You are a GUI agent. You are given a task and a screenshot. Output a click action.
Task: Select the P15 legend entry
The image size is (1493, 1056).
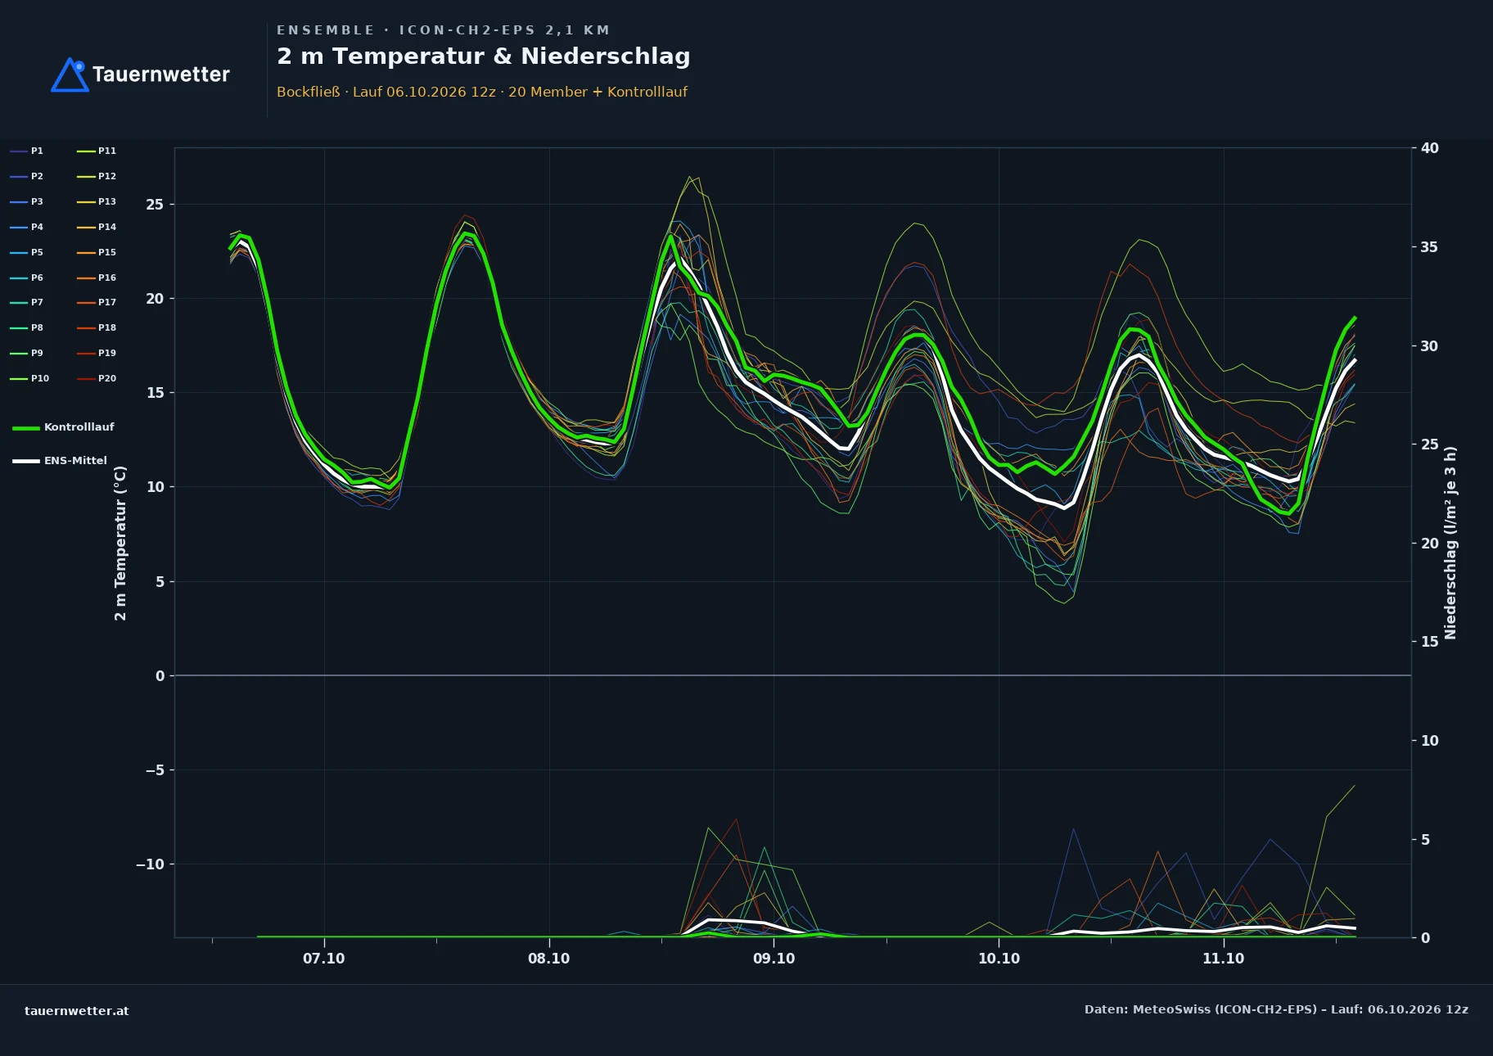tap(97, 252)
